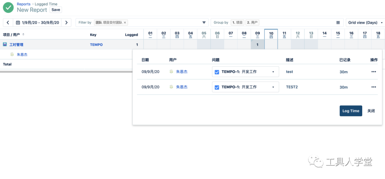Click the 朱恩杰 avatar in the grid row
The image size is (385, 179).
pyautogui.click(x=12, y=55)
